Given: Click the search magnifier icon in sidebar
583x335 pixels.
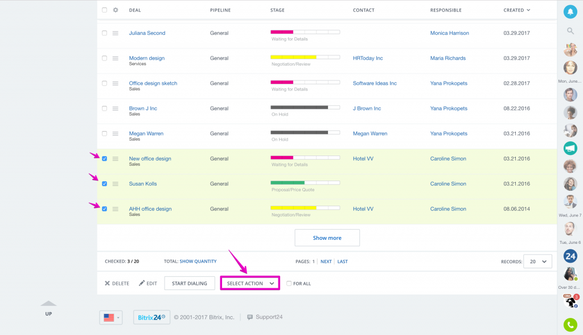Looking at the screenshot, I should [570, 31].
